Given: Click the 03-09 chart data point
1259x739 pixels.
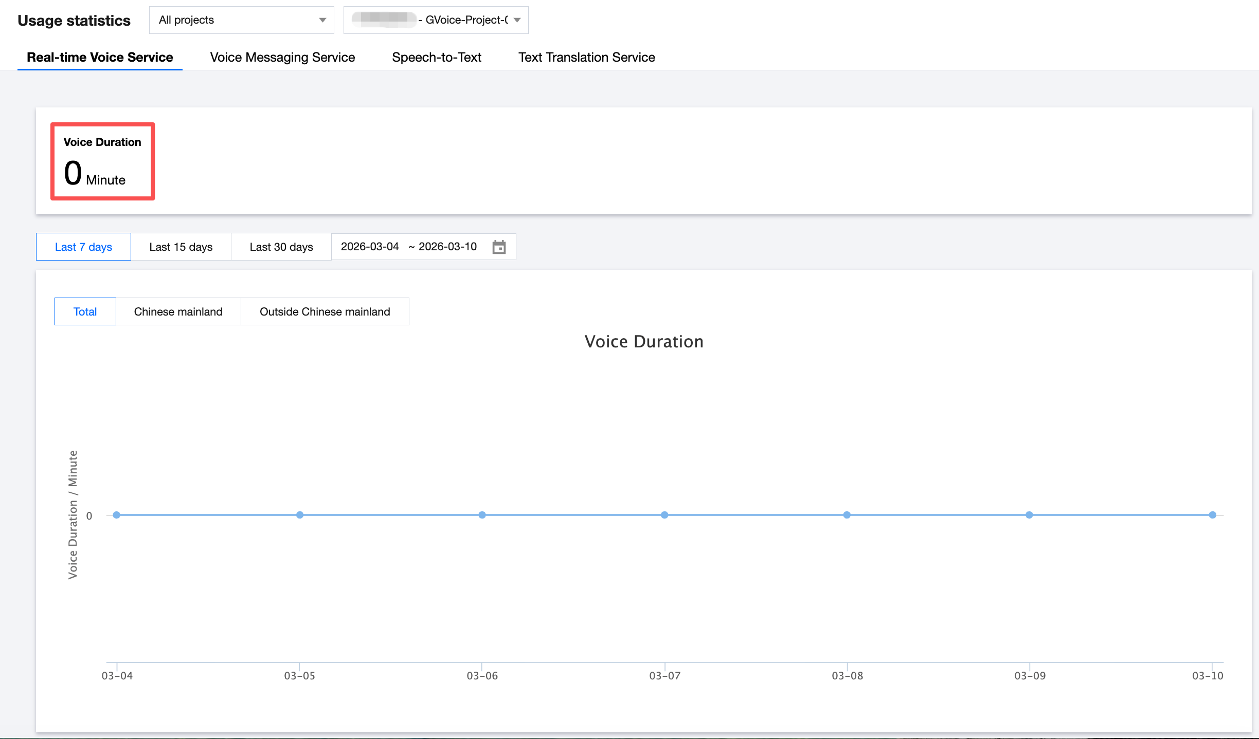Looking at the screenshot, I should tap(1029, 515).
